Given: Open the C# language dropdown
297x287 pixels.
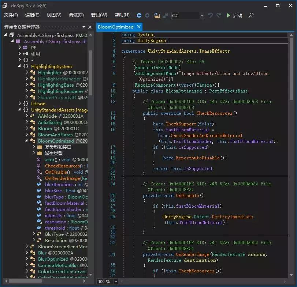Looking at the screenshot, I should click(203, 15).
